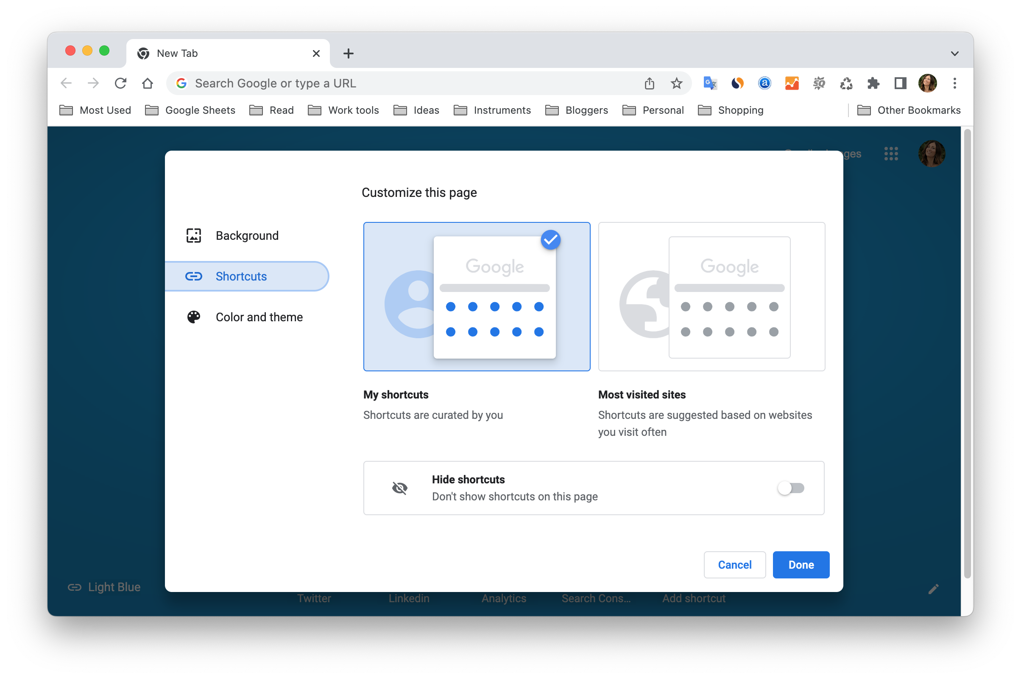Open the blue circled 'a' extension
Viewport: 1021px width, 679px height.
764,83
